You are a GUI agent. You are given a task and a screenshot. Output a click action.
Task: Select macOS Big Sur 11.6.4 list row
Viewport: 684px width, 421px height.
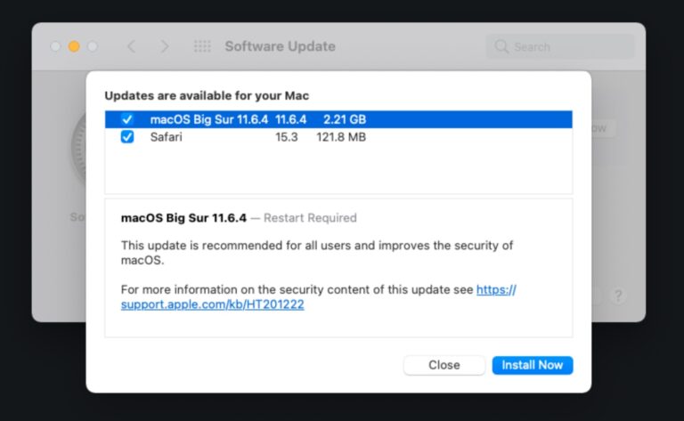tap(338, 119)
